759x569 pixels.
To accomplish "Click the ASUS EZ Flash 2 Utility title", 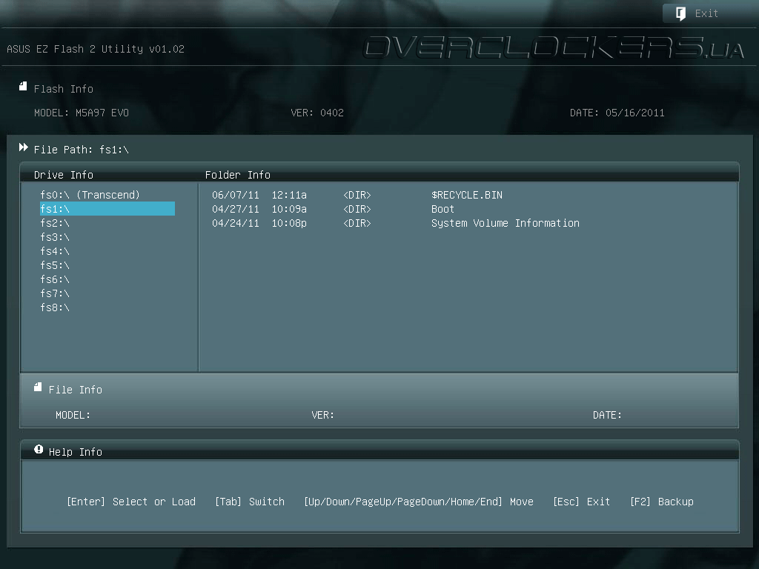I will click(96, 49).
